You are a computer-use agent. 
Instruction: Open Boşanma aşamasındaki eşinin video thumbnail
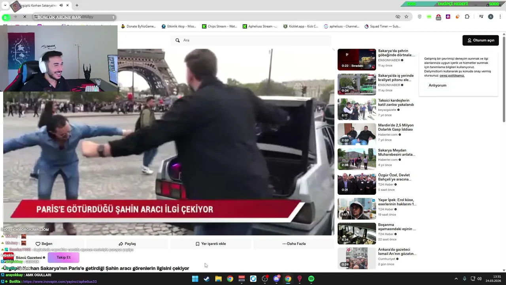[x=357, y=234]
